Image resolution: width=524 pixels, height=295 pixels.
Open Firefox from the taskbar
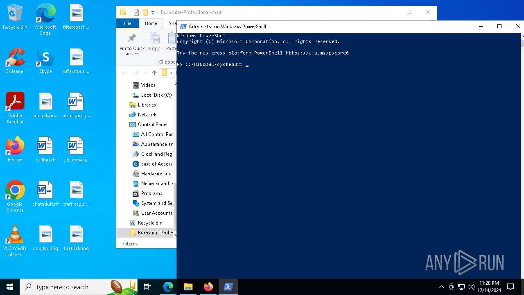pyautogui.click(x=208, y=287)
